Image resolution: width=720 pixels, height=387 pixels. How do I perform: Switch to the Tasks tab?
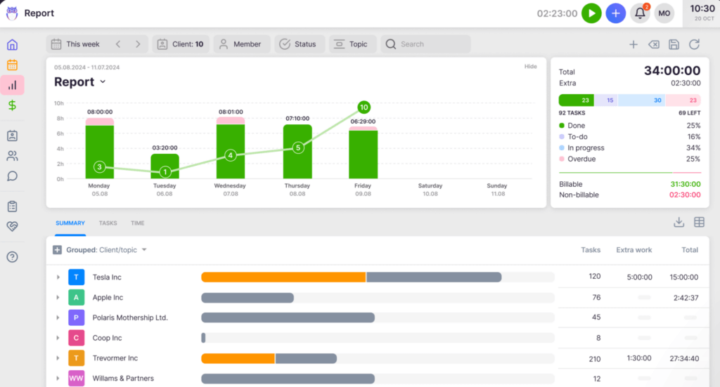point(108,223)
